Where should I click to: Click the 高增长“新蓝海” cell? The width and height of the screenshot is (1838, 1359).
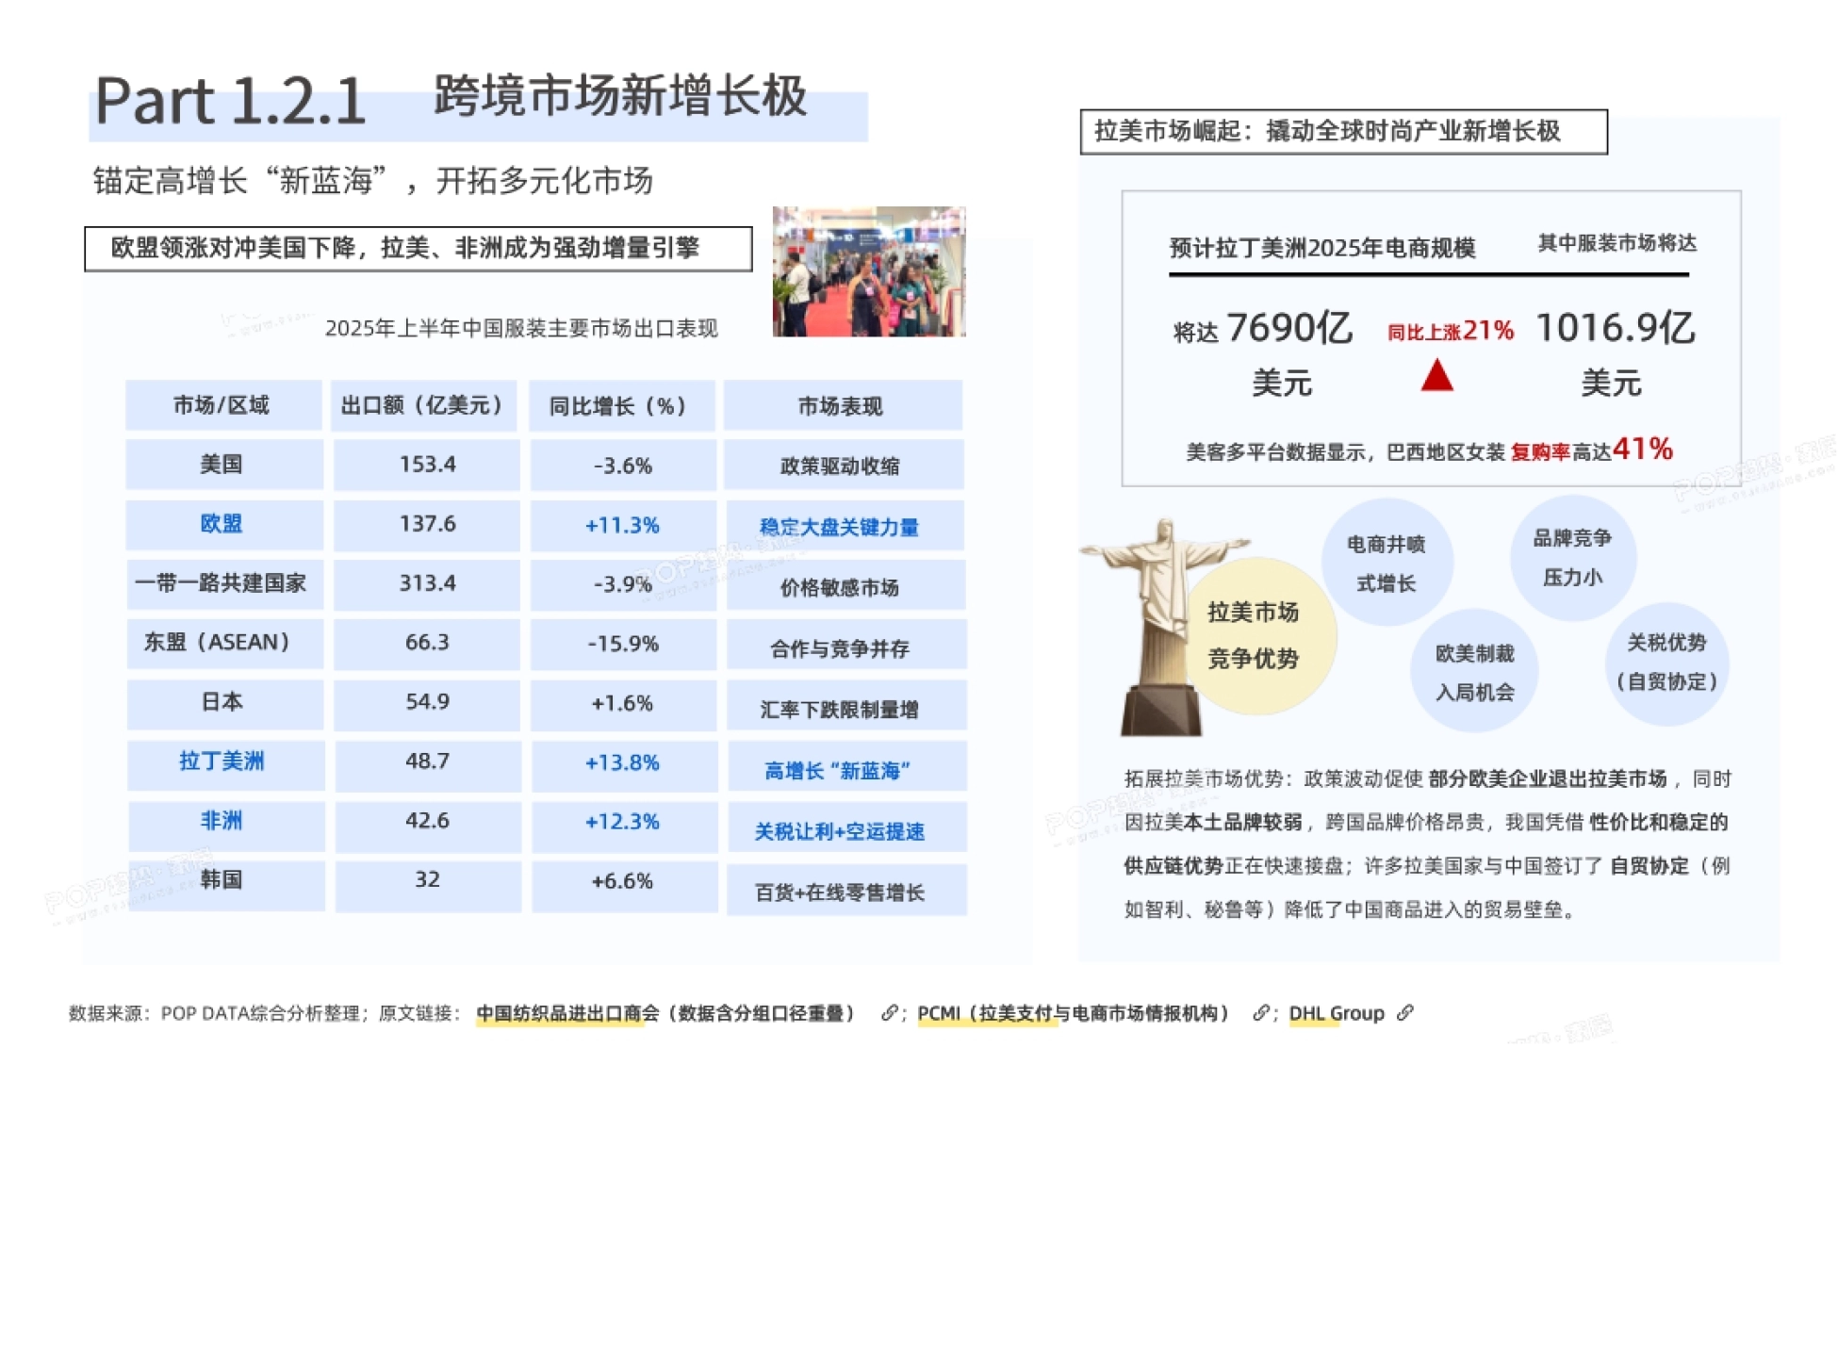coord(846,766)
